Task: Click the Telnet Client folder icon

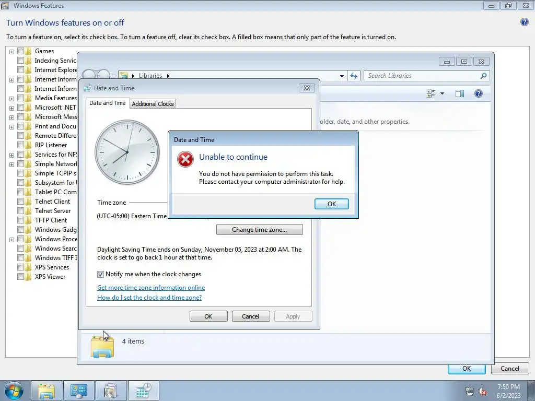Action: [28, 202]
